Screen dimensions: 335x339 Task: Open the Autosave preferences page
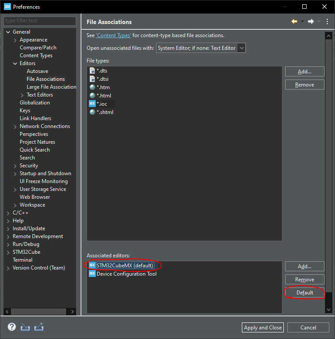tap(37, 71)
